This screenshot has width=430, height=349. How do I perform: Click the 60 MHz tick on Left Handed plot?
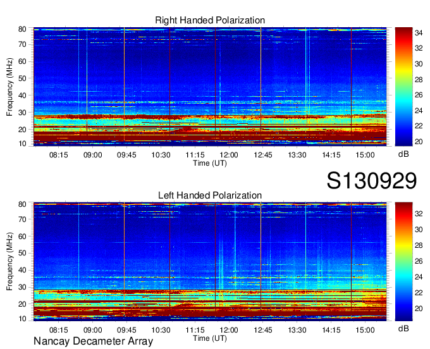pos(22,236)
